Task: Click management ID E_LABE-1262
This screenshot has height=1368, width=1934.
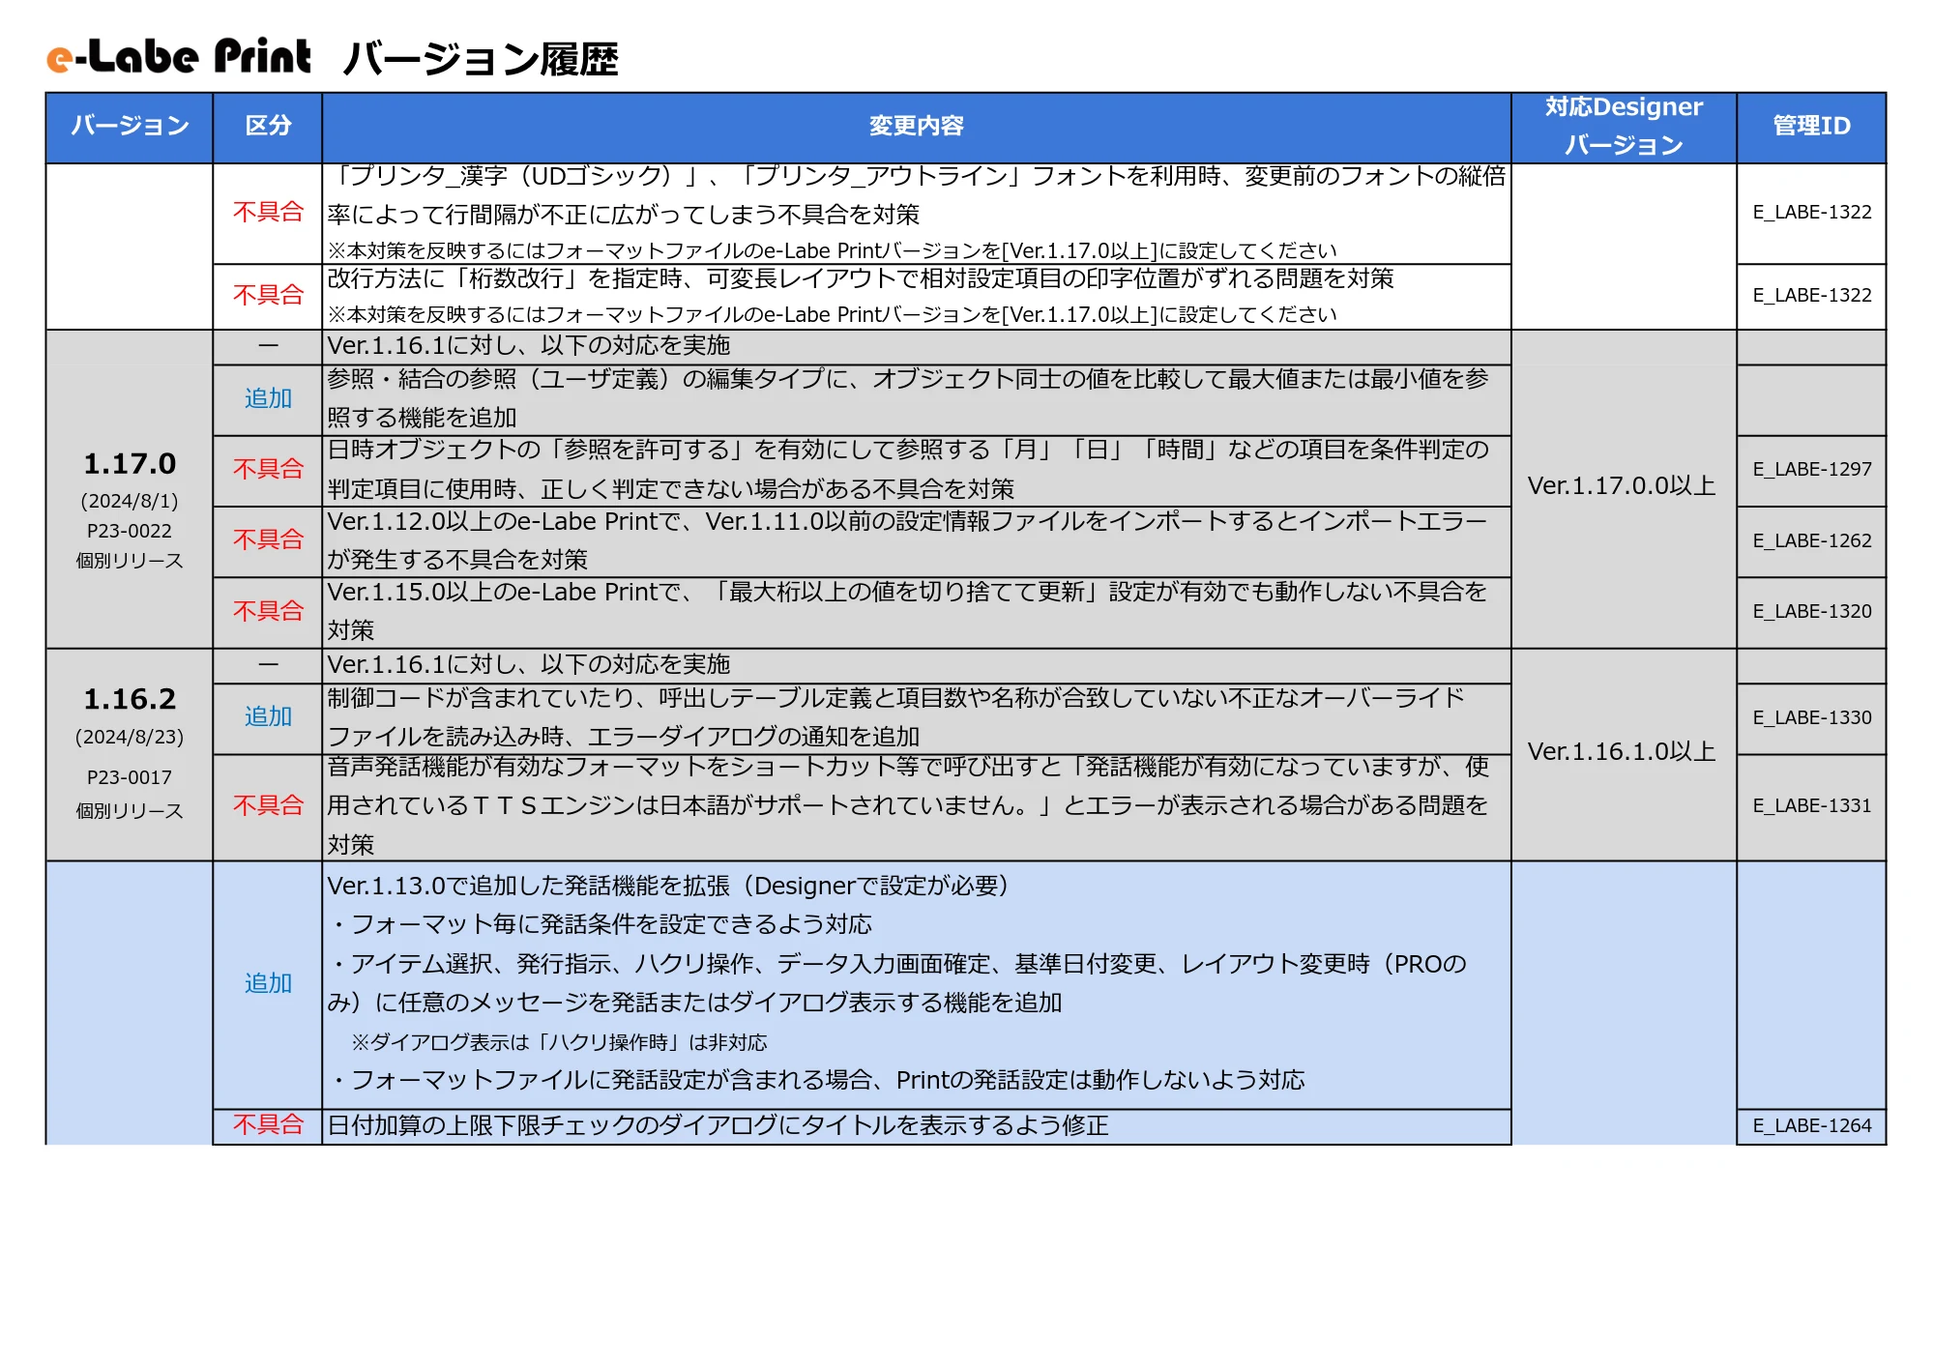Action: coord(1812,540)
